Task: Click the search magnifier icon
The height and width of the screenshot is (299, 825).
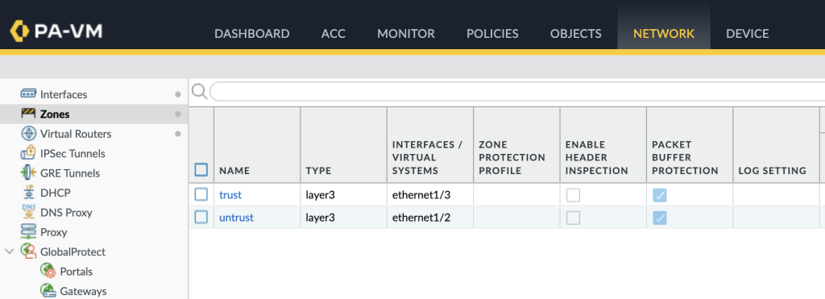Action: [x=200, y=92]
